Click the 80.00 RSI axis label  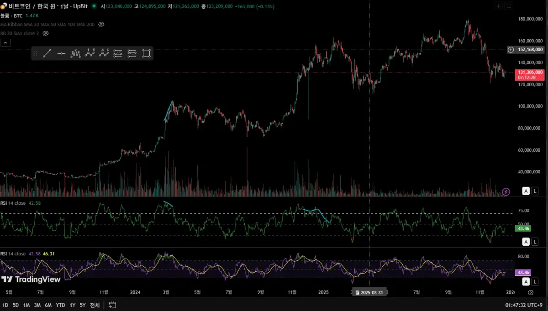[x=524, y=257]
